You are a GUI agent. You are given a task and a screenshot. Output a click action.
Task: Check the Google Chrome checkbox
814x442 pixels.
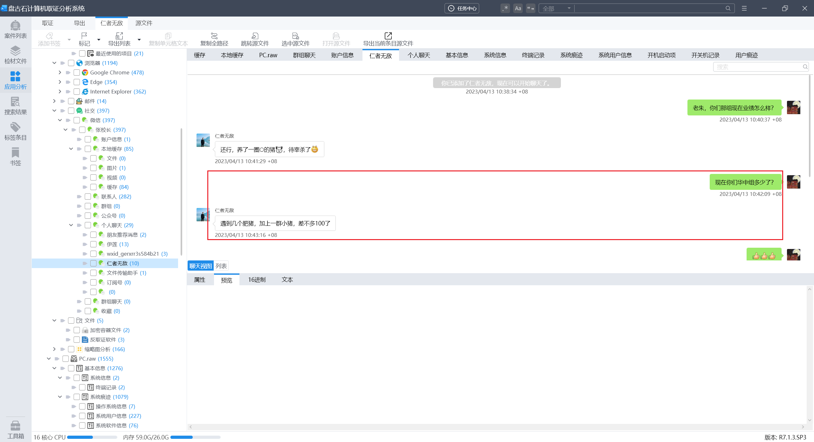[77, 73]
